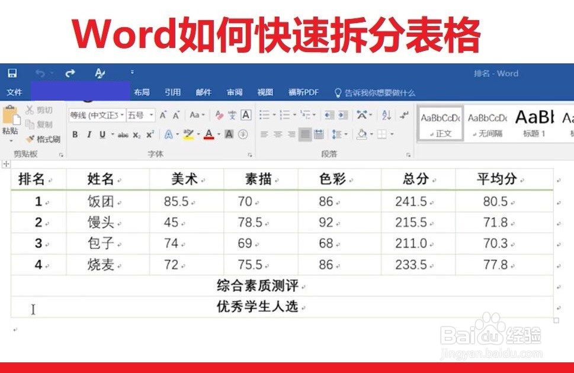The image size is (574, 373).
Task: Click the increase indent icon
Action: tap(343, 115)
